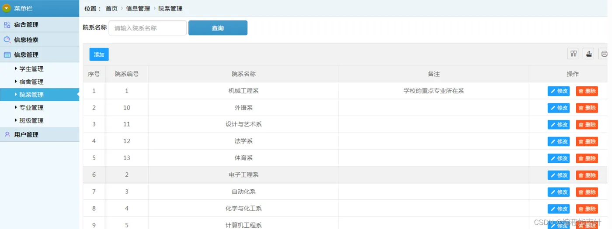Click the 院系名称 column header
Image resolution: width=612 pixels, height=229 pixels.
point(243,74)
